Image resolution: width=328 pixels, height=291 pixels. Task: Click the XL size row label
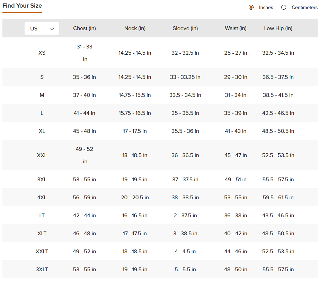coord(42,131)
